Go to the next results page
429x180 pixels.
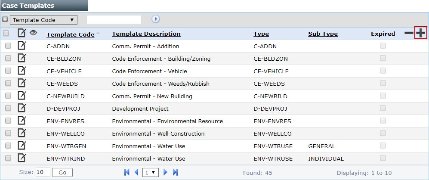click(166, 172)
